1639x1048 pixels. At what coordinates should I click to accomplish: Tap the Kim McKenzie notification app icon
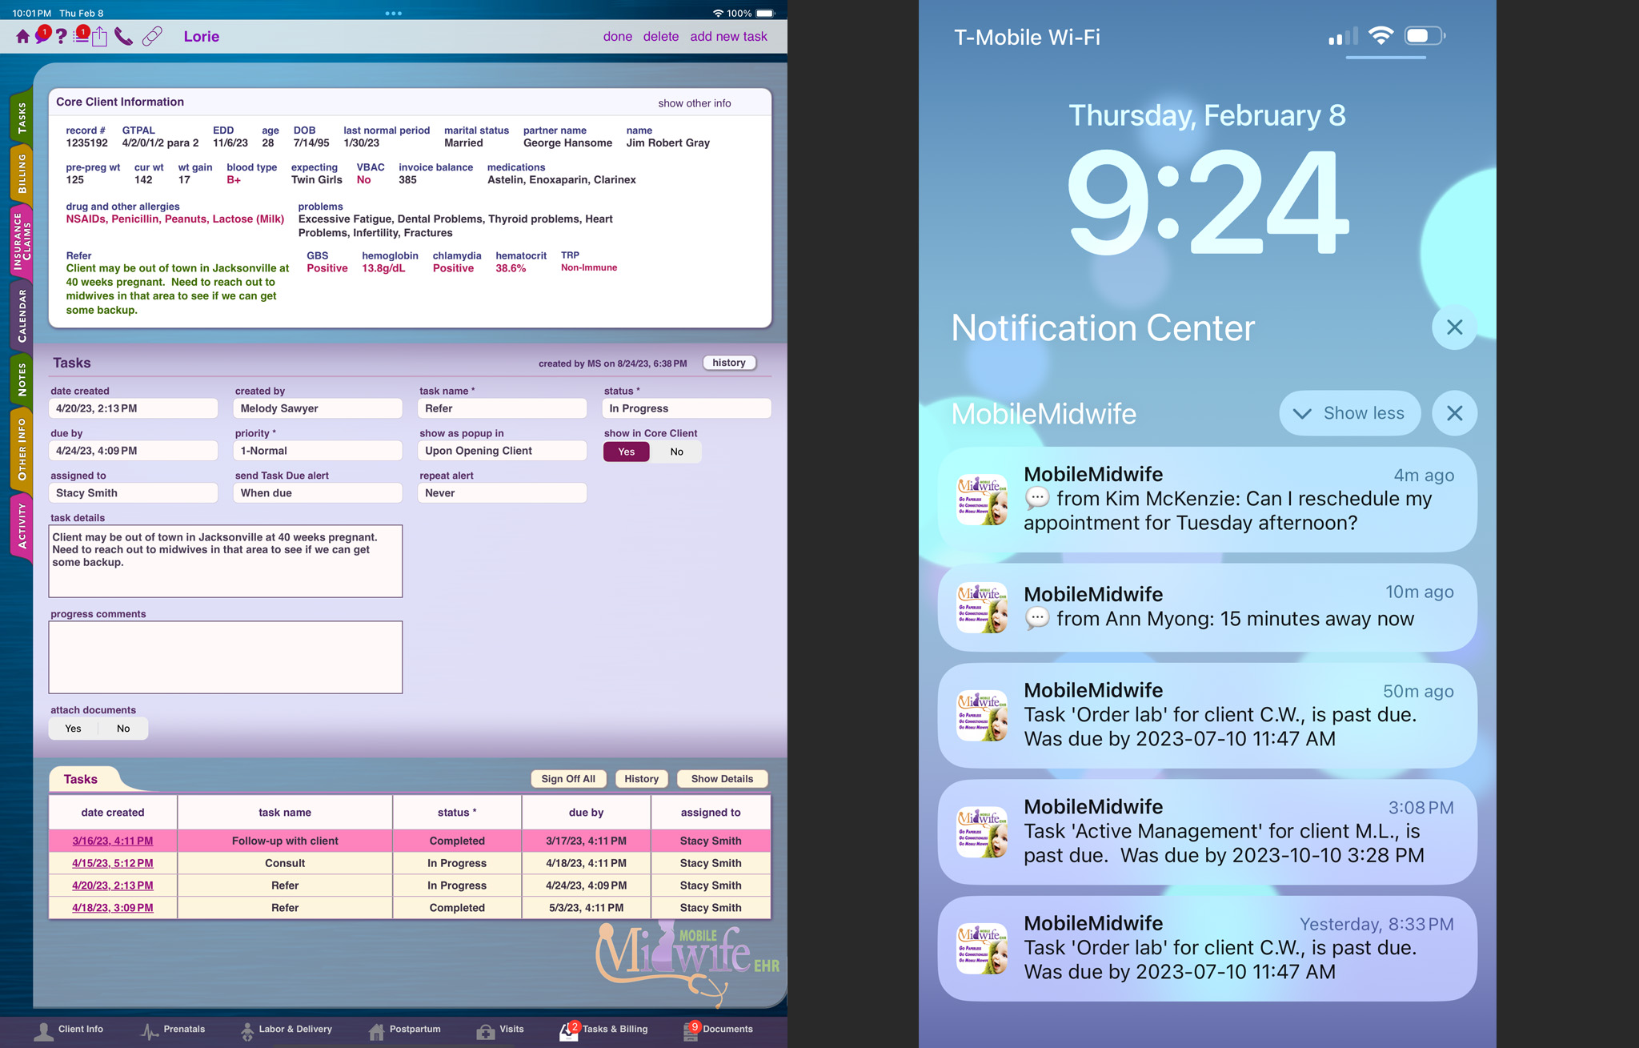tap(983, 500)
